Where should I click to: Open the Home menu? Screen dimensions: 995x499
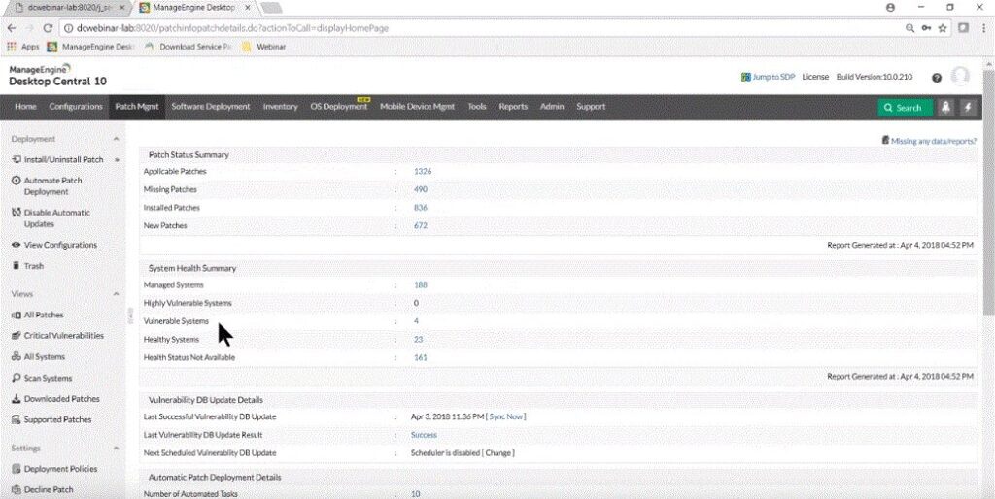click(x=25, y=107)
